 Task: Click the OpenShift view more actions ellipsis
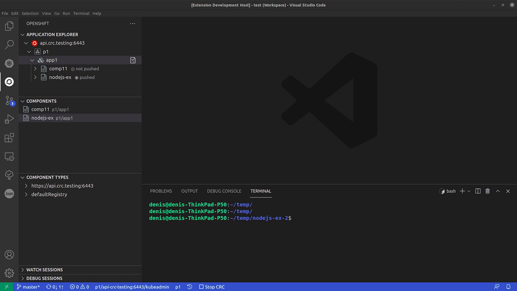(x=133, y=23)
